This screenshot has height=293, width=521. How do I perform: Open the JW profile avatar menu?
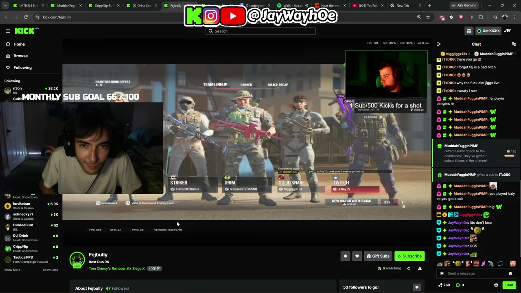[x=508, y=31]
